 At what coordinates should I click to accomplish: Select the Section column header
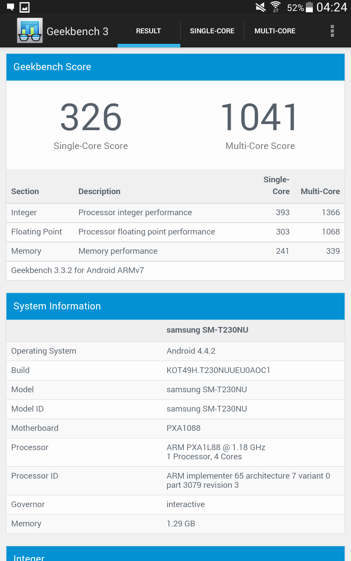coord(25,192)
